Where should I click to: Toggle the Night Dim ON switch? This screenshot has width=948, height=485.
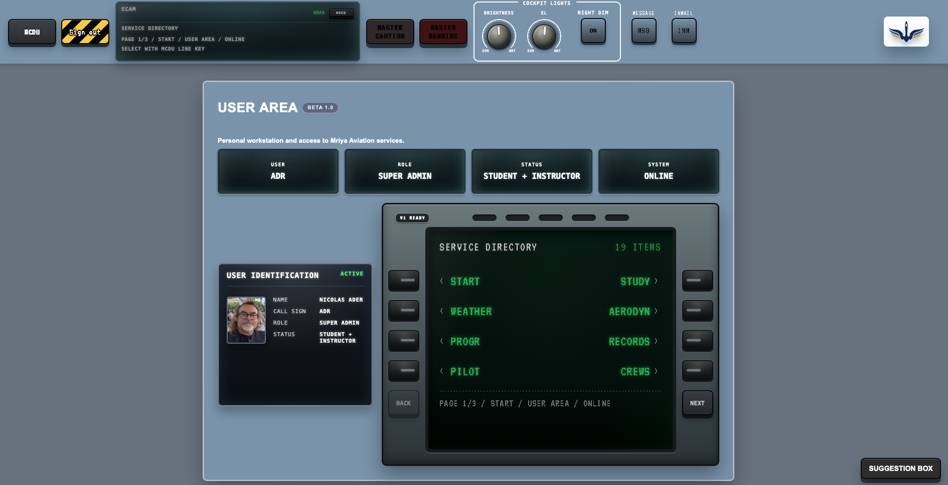click(x=593, y=31)
